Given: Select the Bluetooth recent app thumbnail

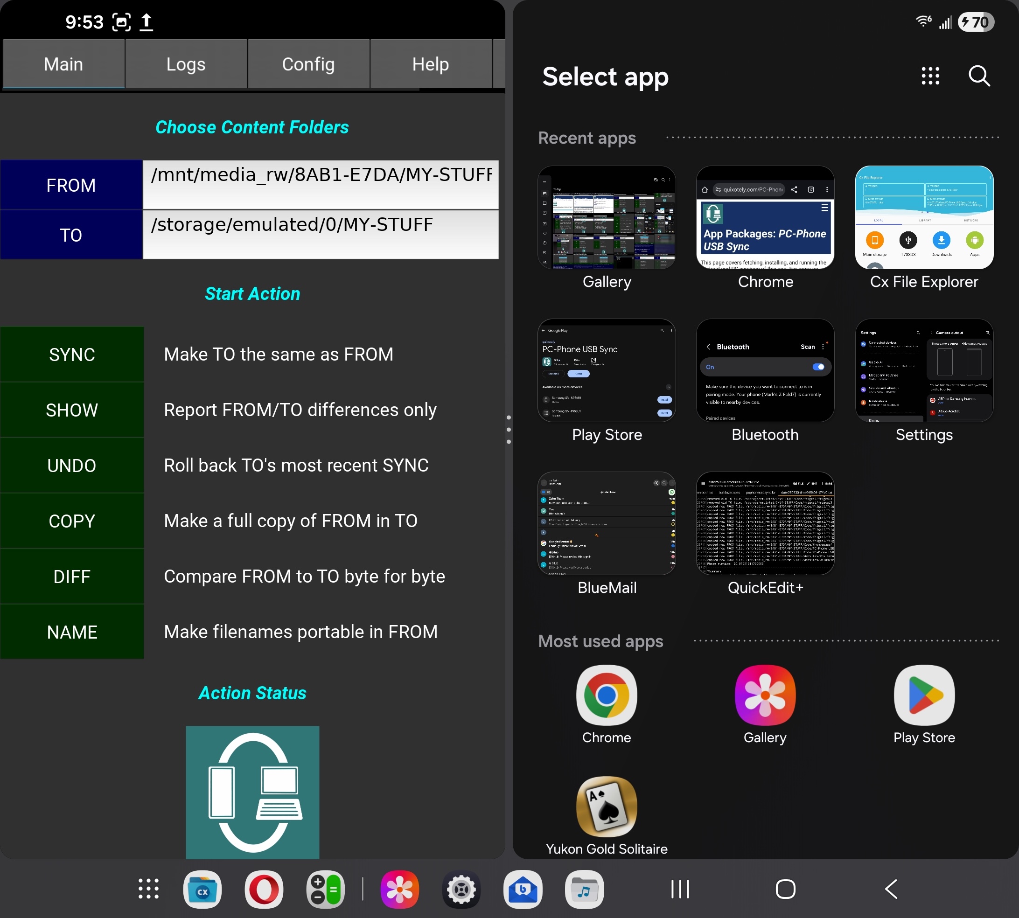Looking at the screenshot, I should 765,370.
